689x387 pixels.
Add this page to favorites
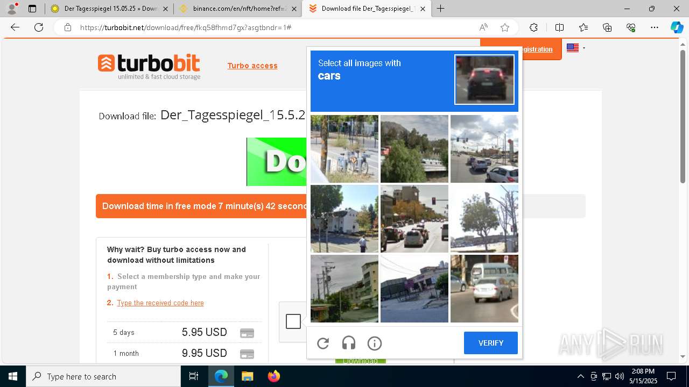tap(505, 27)
